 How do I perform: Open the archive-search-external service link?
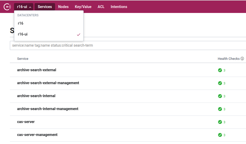tap(37, 70)
